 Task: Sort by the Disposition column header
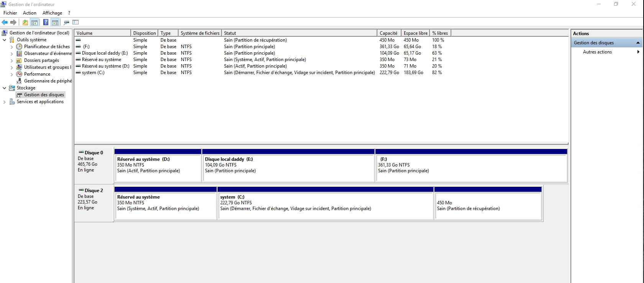144,33
